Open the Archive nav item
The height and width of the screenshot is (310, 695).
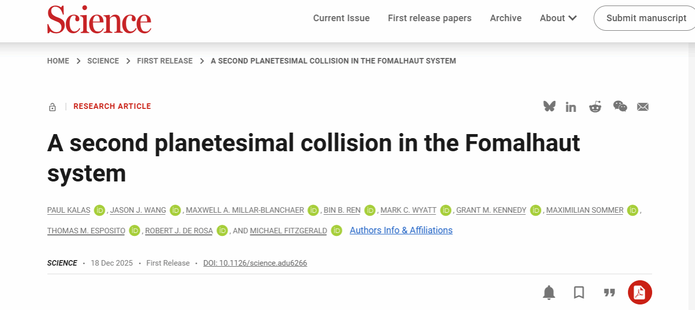coord(506,18)
